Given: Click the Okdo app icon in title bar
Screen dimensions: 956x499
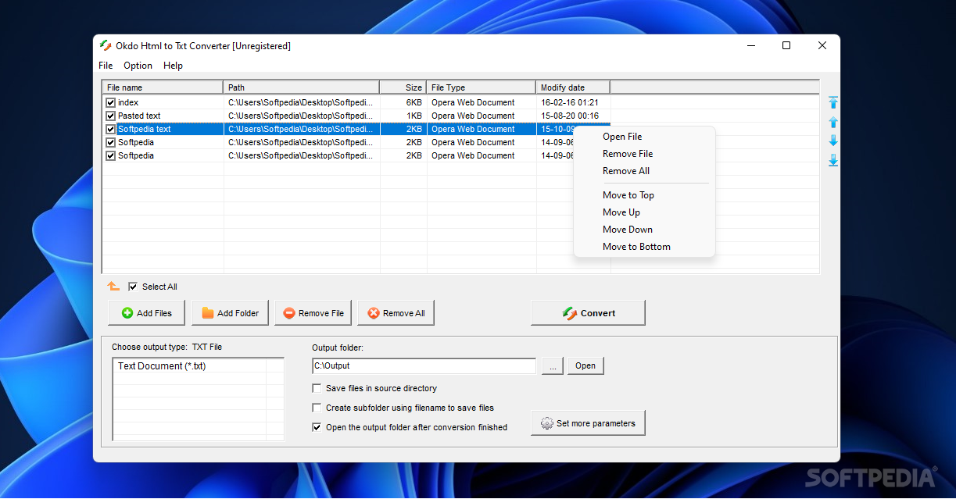Looking at the screenshot, I should pyautogui.click(x=106, y=46).
